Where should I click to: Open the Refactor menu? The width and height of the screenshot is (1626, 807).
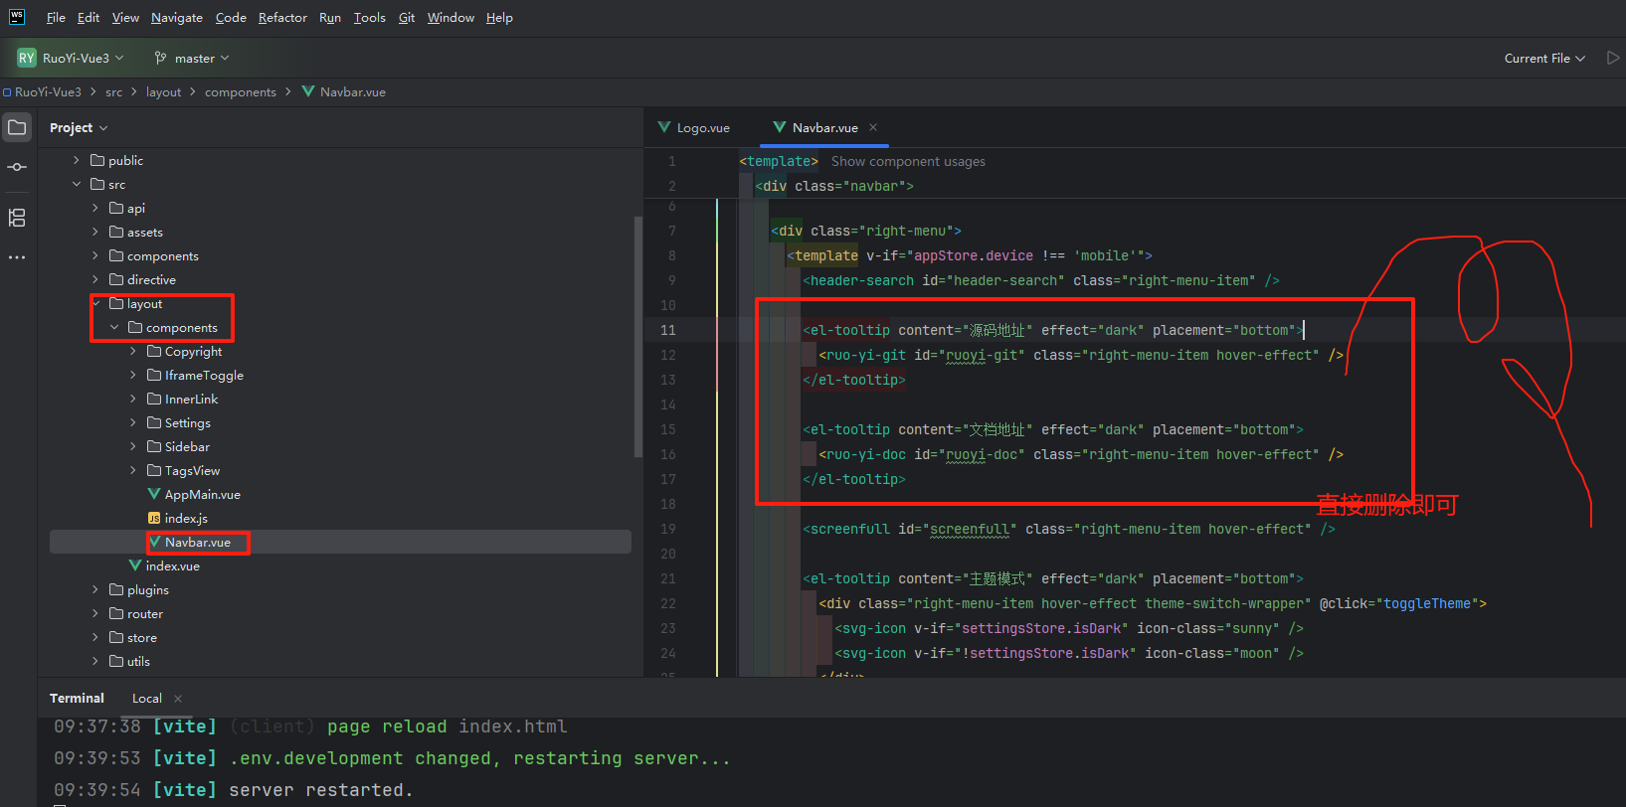point(282,17)
